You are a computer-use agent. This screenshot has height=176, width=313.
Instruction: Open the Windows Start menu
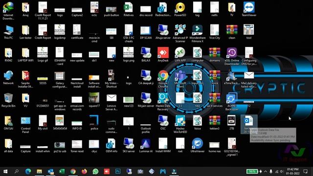coord(5,171)
